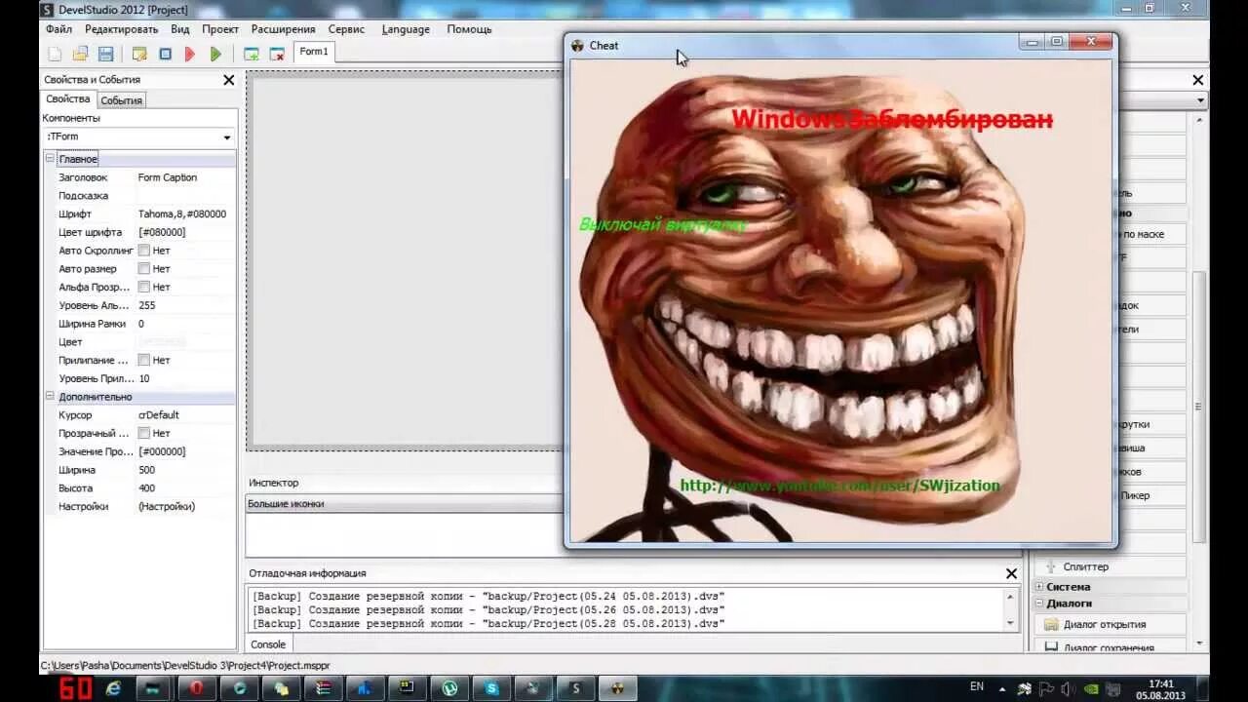
Task: Open the Помощь menu
Action: pyautogui.click(x=469, y=29)
